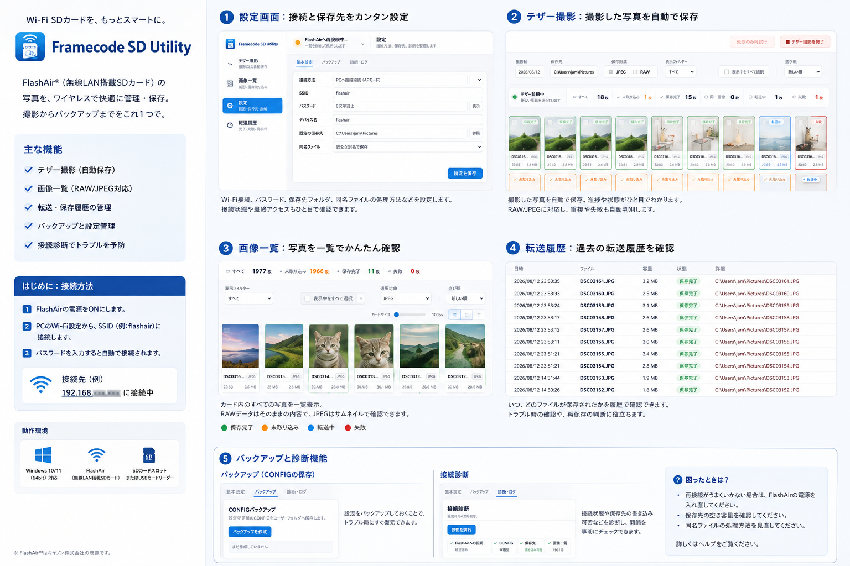
Task: Click the green テザー監視中 status indicator
Action: (x=515, y=97)
